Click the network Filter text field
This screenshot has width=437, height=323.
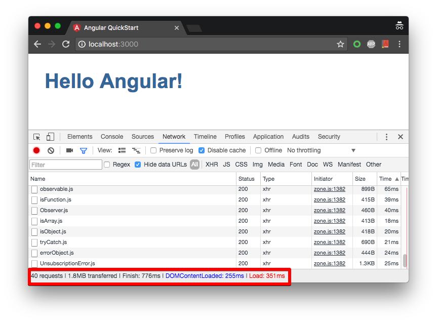pos(66,165)
